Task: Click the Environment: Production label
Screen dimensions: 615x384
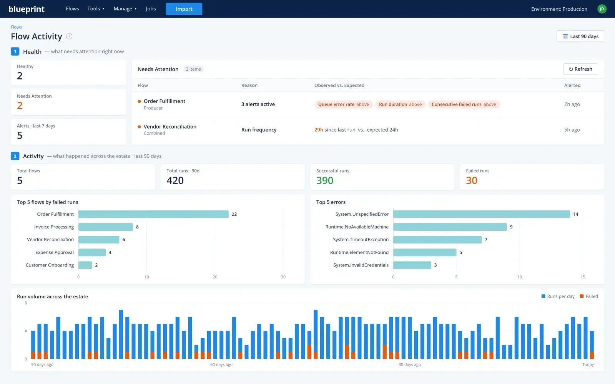Action: click(559, 9)
